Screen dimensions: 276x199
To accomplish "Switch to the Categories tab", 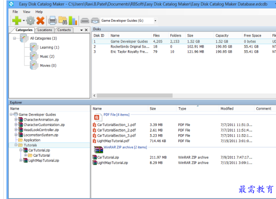I will pyautogui.click(x=24, y=30).
